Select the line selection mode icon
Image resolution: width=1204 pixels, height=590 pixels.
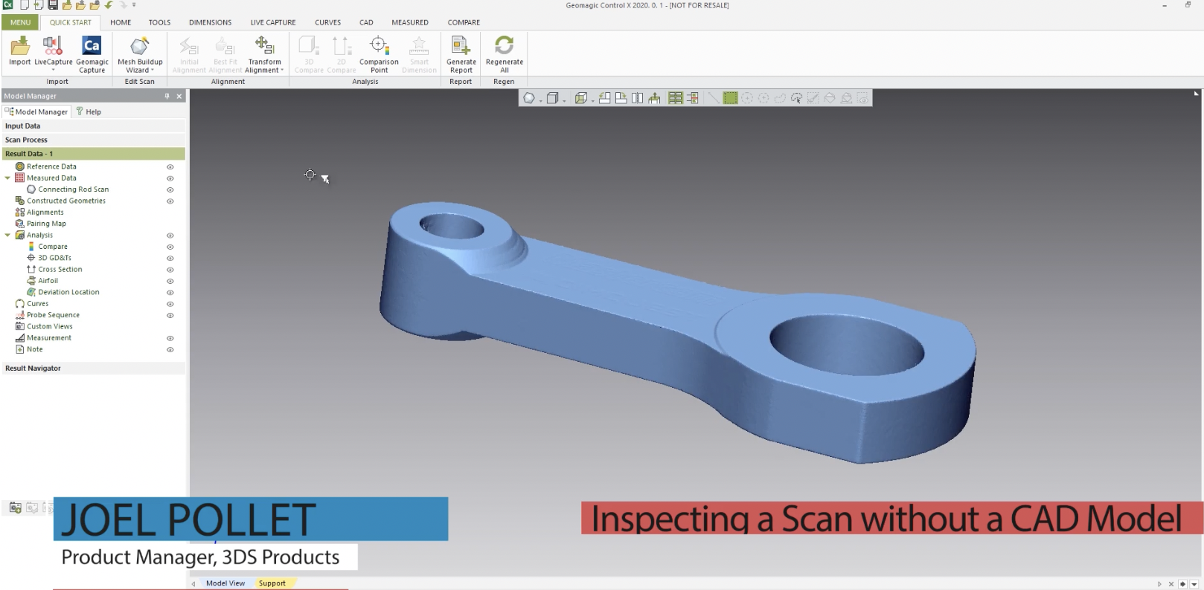tap(714, 98)
